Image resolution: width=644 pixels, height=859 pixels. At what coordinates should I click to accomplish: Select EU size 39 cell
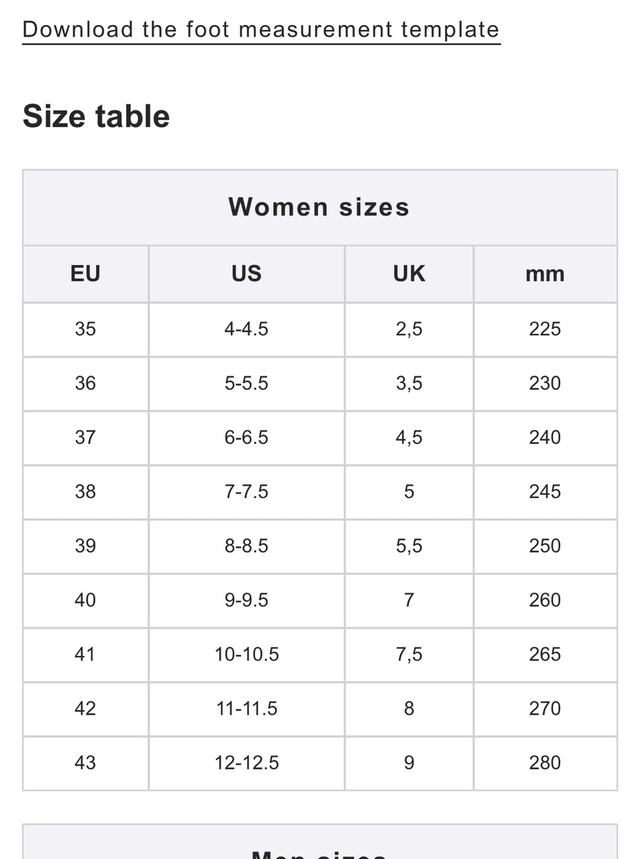pyautogui.click(x=86, y=546)
